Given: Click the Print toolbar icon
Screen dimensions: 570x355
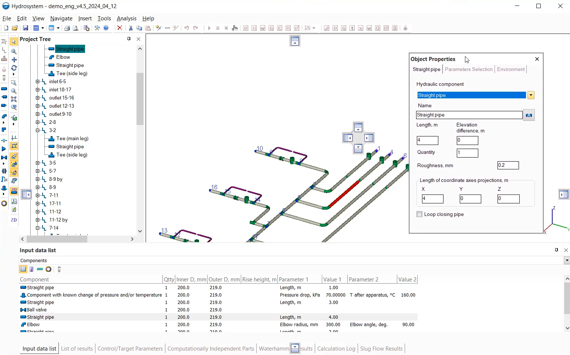Looking at the screenshot, I should (x=67, y=28).
